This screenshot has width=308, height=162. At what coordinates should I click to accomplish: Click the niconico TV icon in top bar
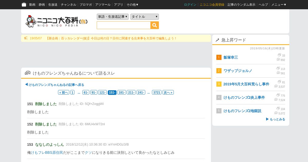pos(24,4)
